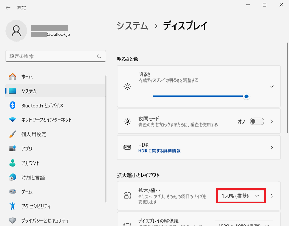Click the network Wi-Fi icon
Image resolution: width=289 pixels, height=226 pixels.
click(x=13, y=120)
